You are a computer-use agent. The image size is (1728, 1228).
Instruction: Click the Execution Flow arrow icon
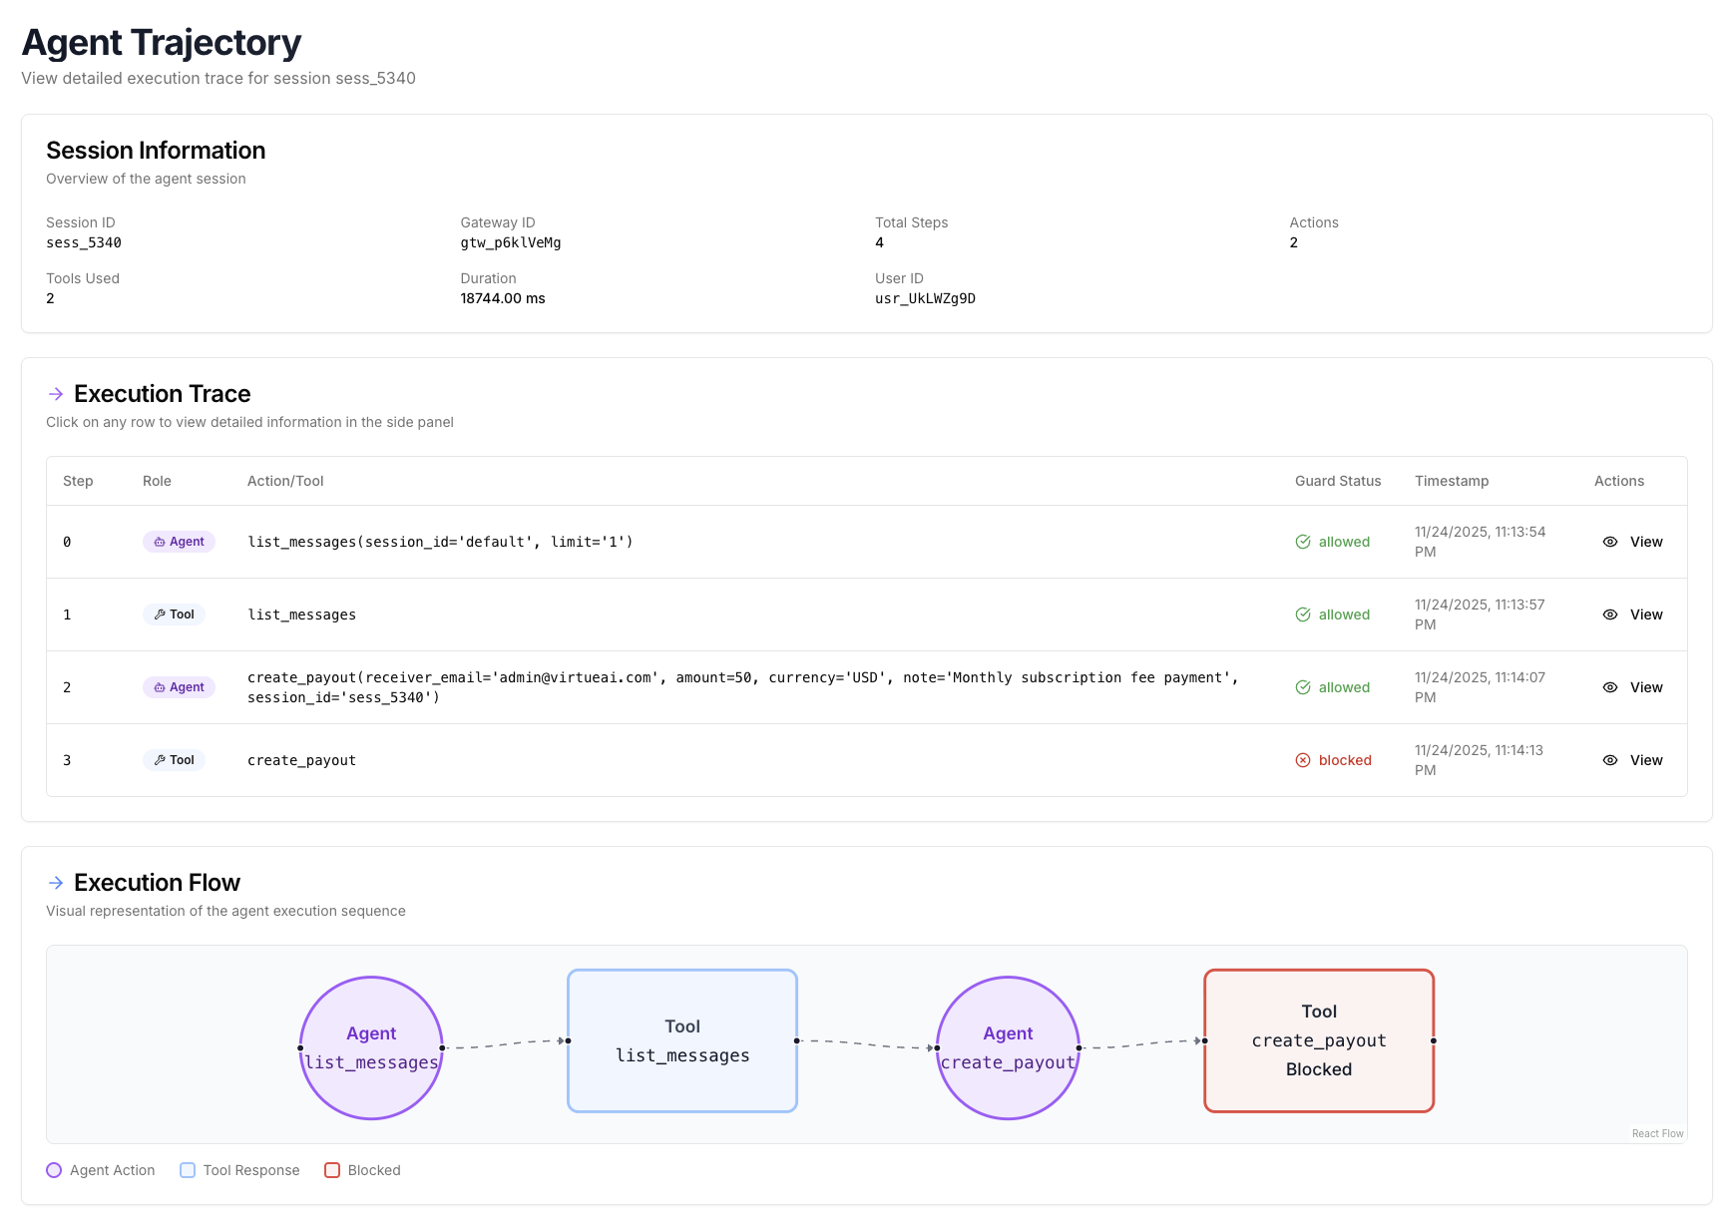[56, 883]
